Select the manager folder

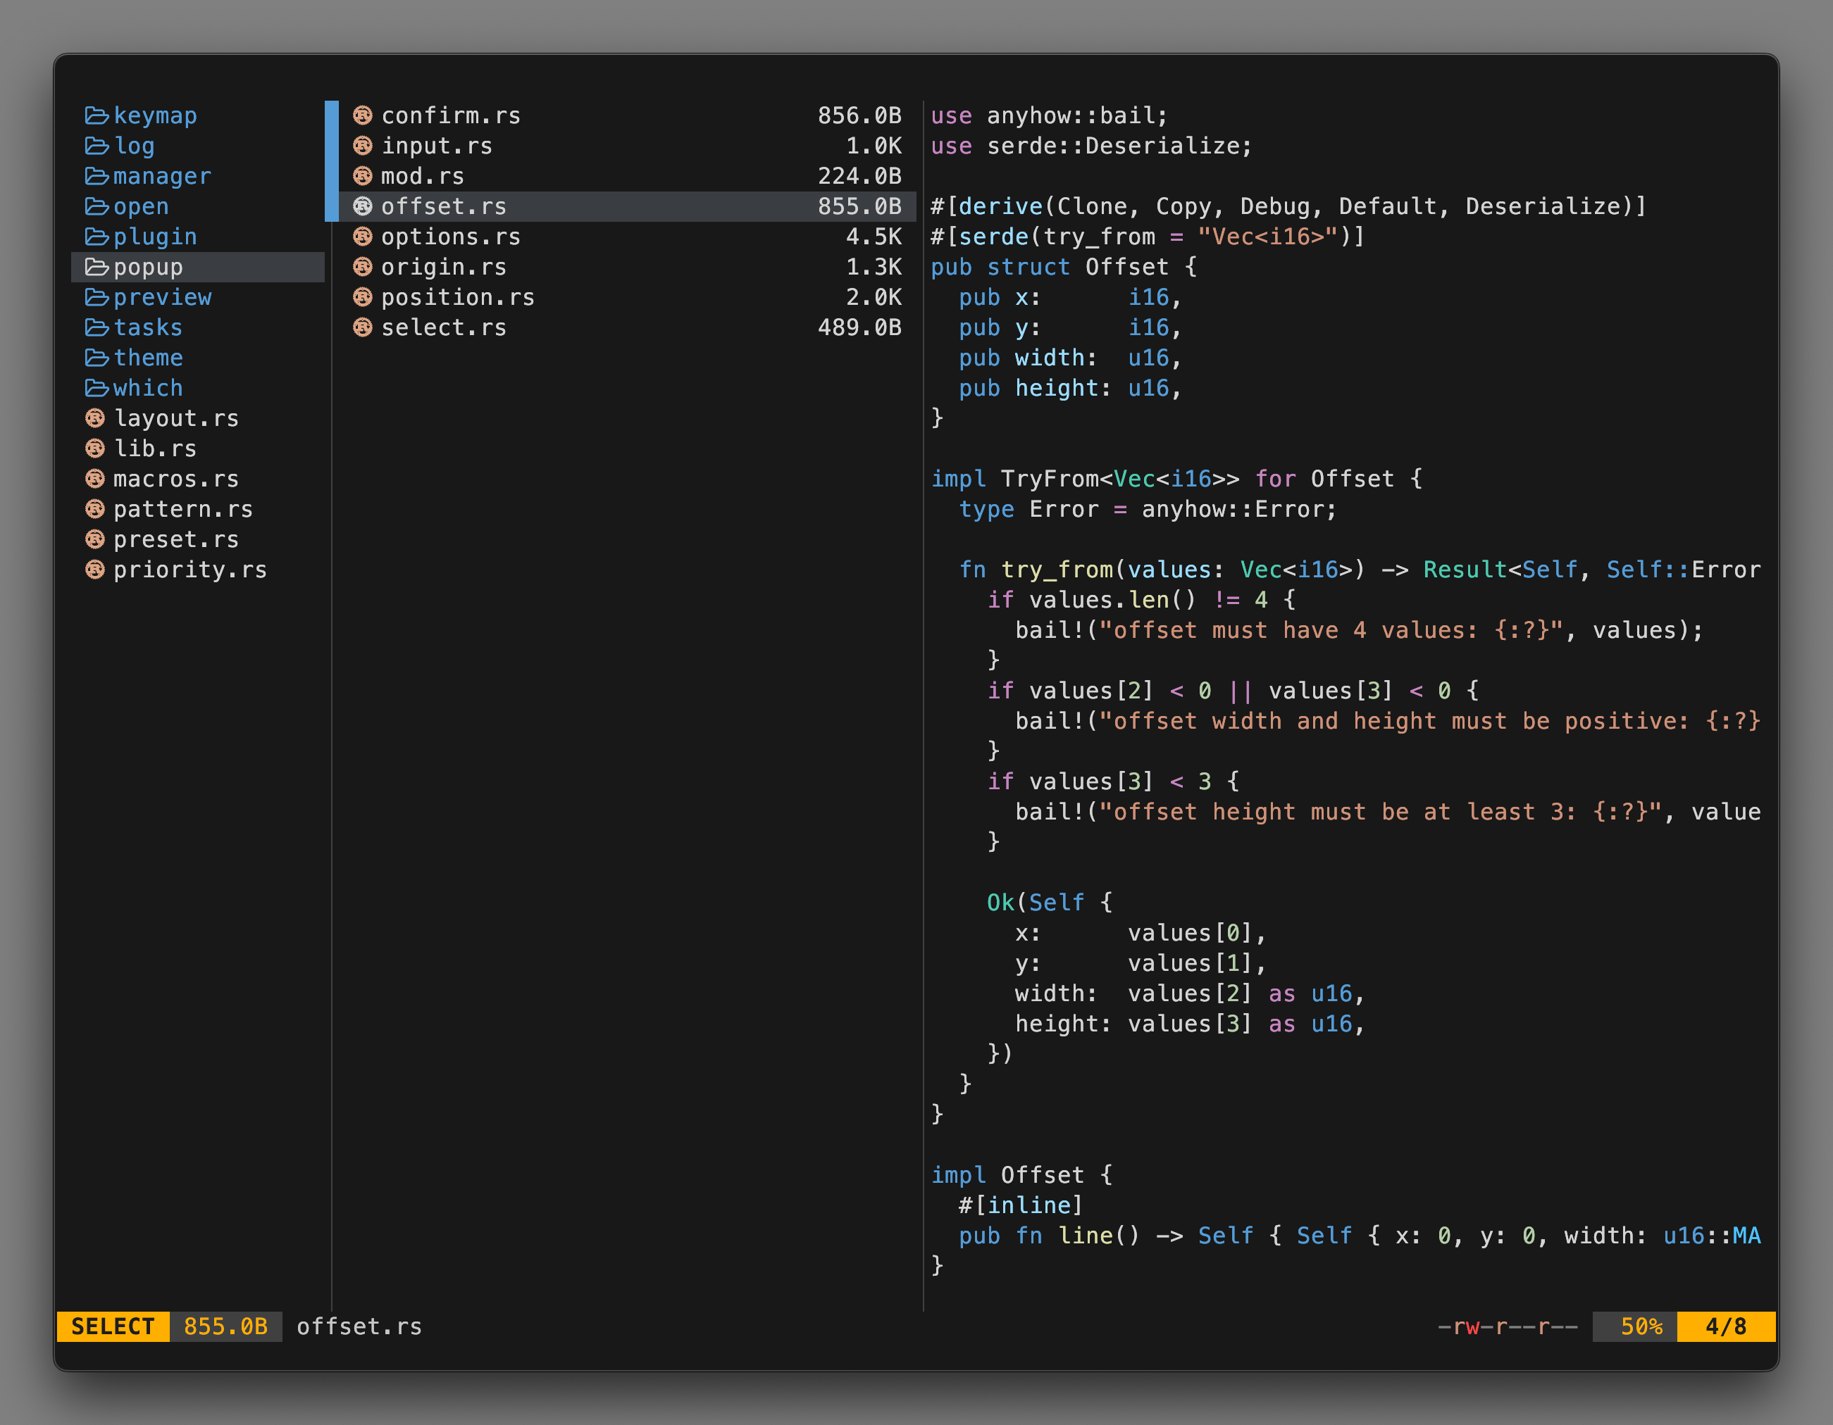tap(162, 176)
